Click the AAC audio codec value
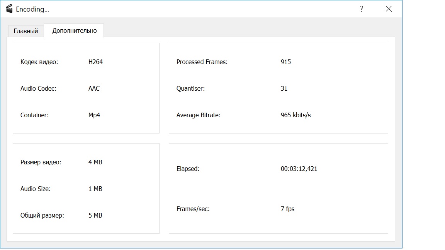This screenshot has width=445, height=250. [94, 88]
